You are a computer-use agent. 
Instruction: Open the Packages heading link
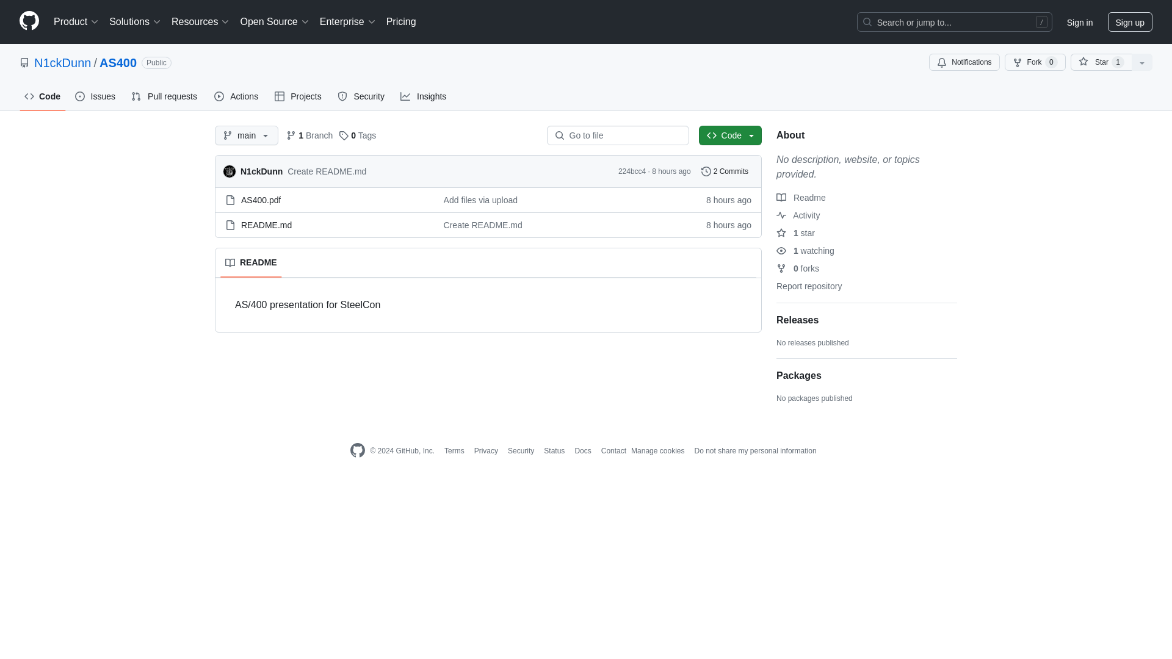point(798,376)
